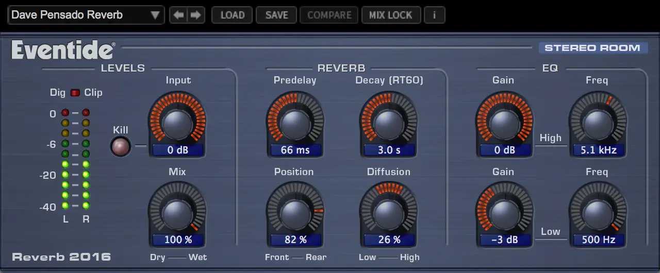This screenshot has width=660, height=273.
Task: Select the Diffusion value field 26 %
Action: tap(389, 240)
